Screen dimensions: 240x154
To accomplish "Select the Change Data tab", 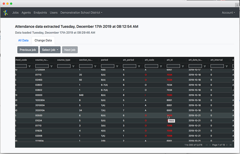I will click(43, 40).
